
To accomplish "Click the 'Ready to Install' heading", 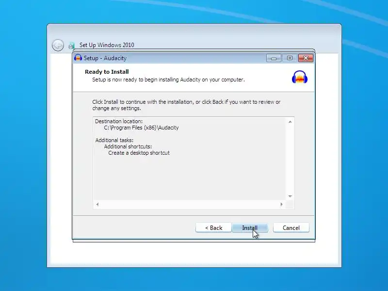I will [107, 72].
